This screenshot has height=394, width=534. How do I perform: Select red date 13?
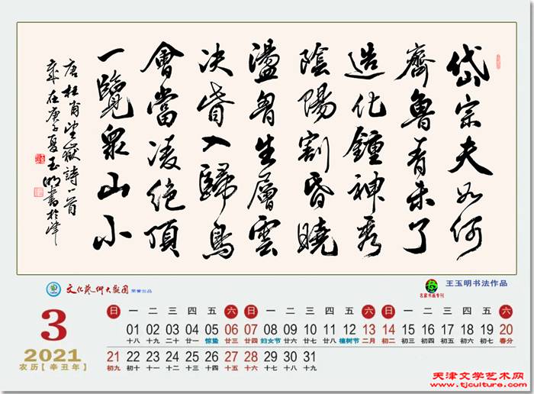pyautogui.click(x=368, y=330)
